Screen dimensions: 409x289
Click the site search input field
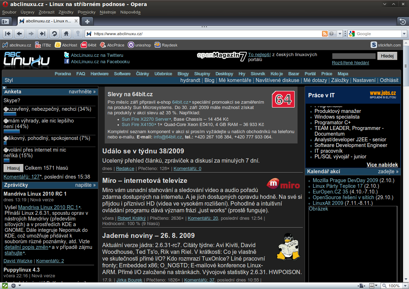(x=354, y=56)
